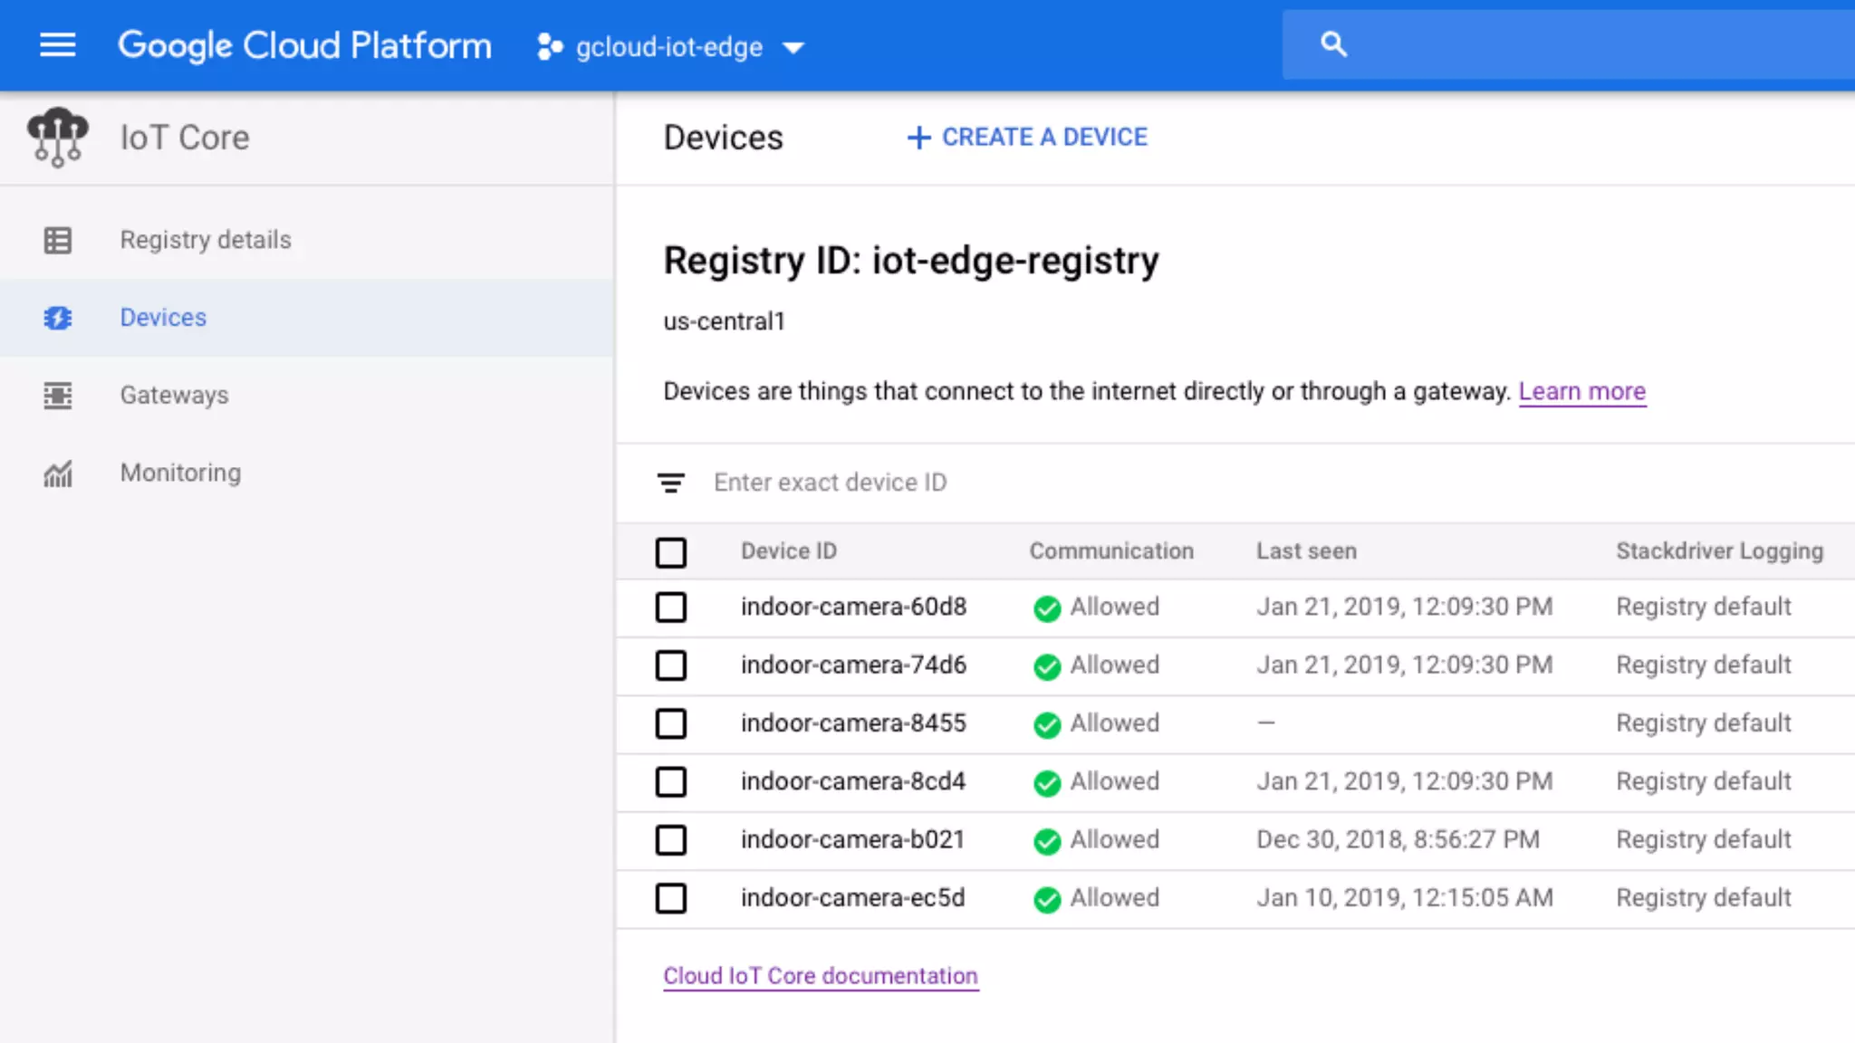Open the hamburger navigation menu
Viewport: 1855px width, 1043px height.
[x=57, y=45]
